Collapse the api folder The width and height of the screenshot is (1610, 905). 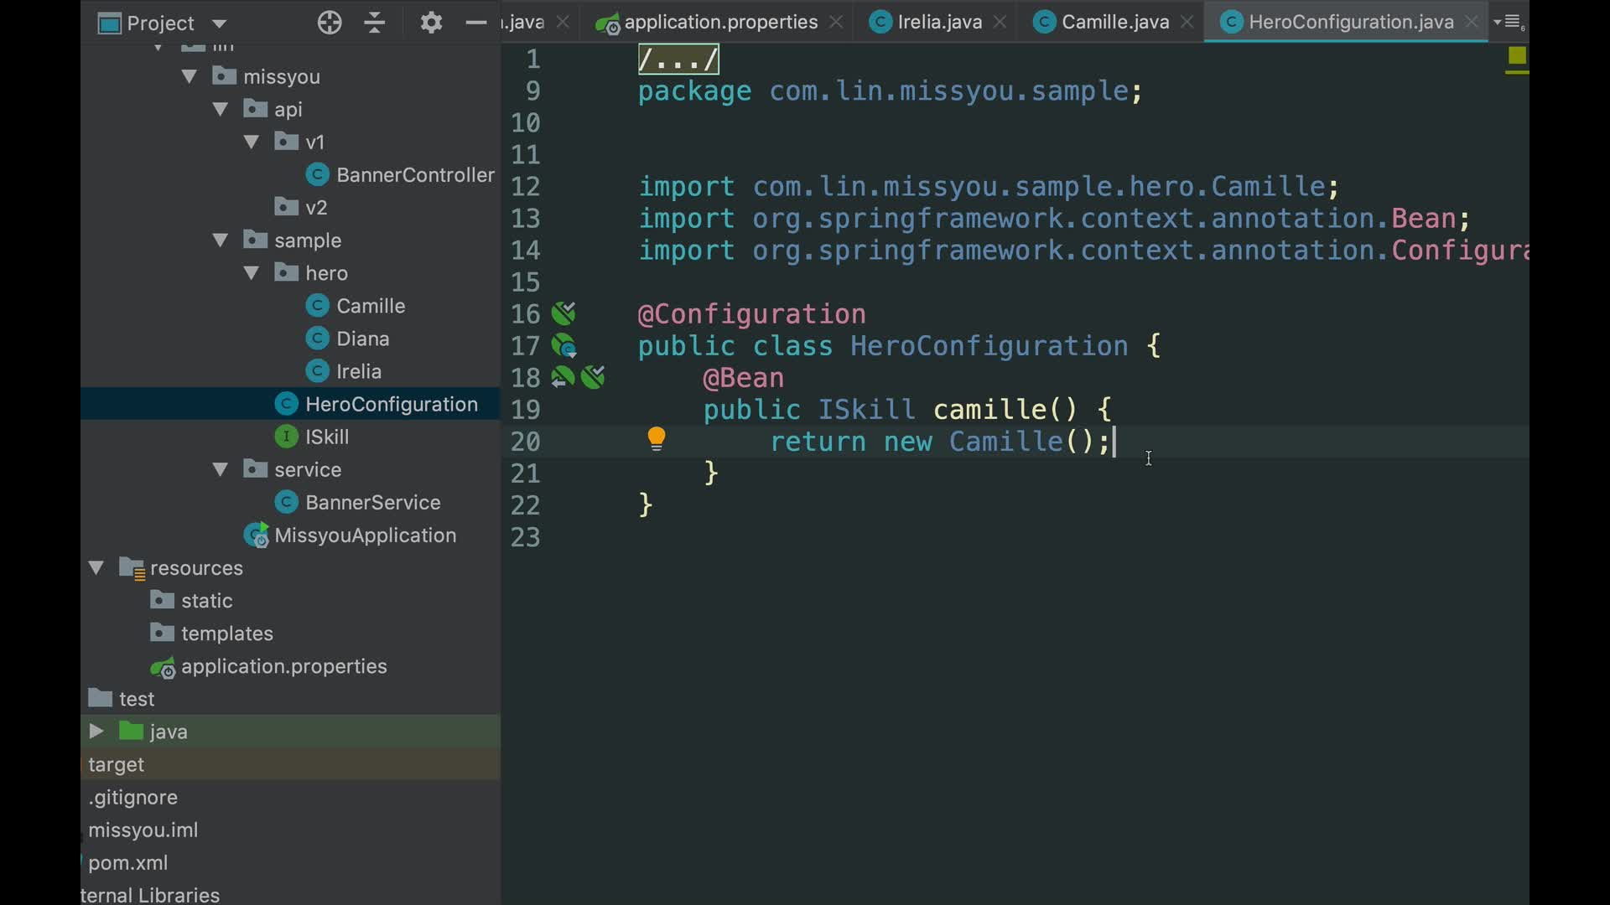[221, 110]
